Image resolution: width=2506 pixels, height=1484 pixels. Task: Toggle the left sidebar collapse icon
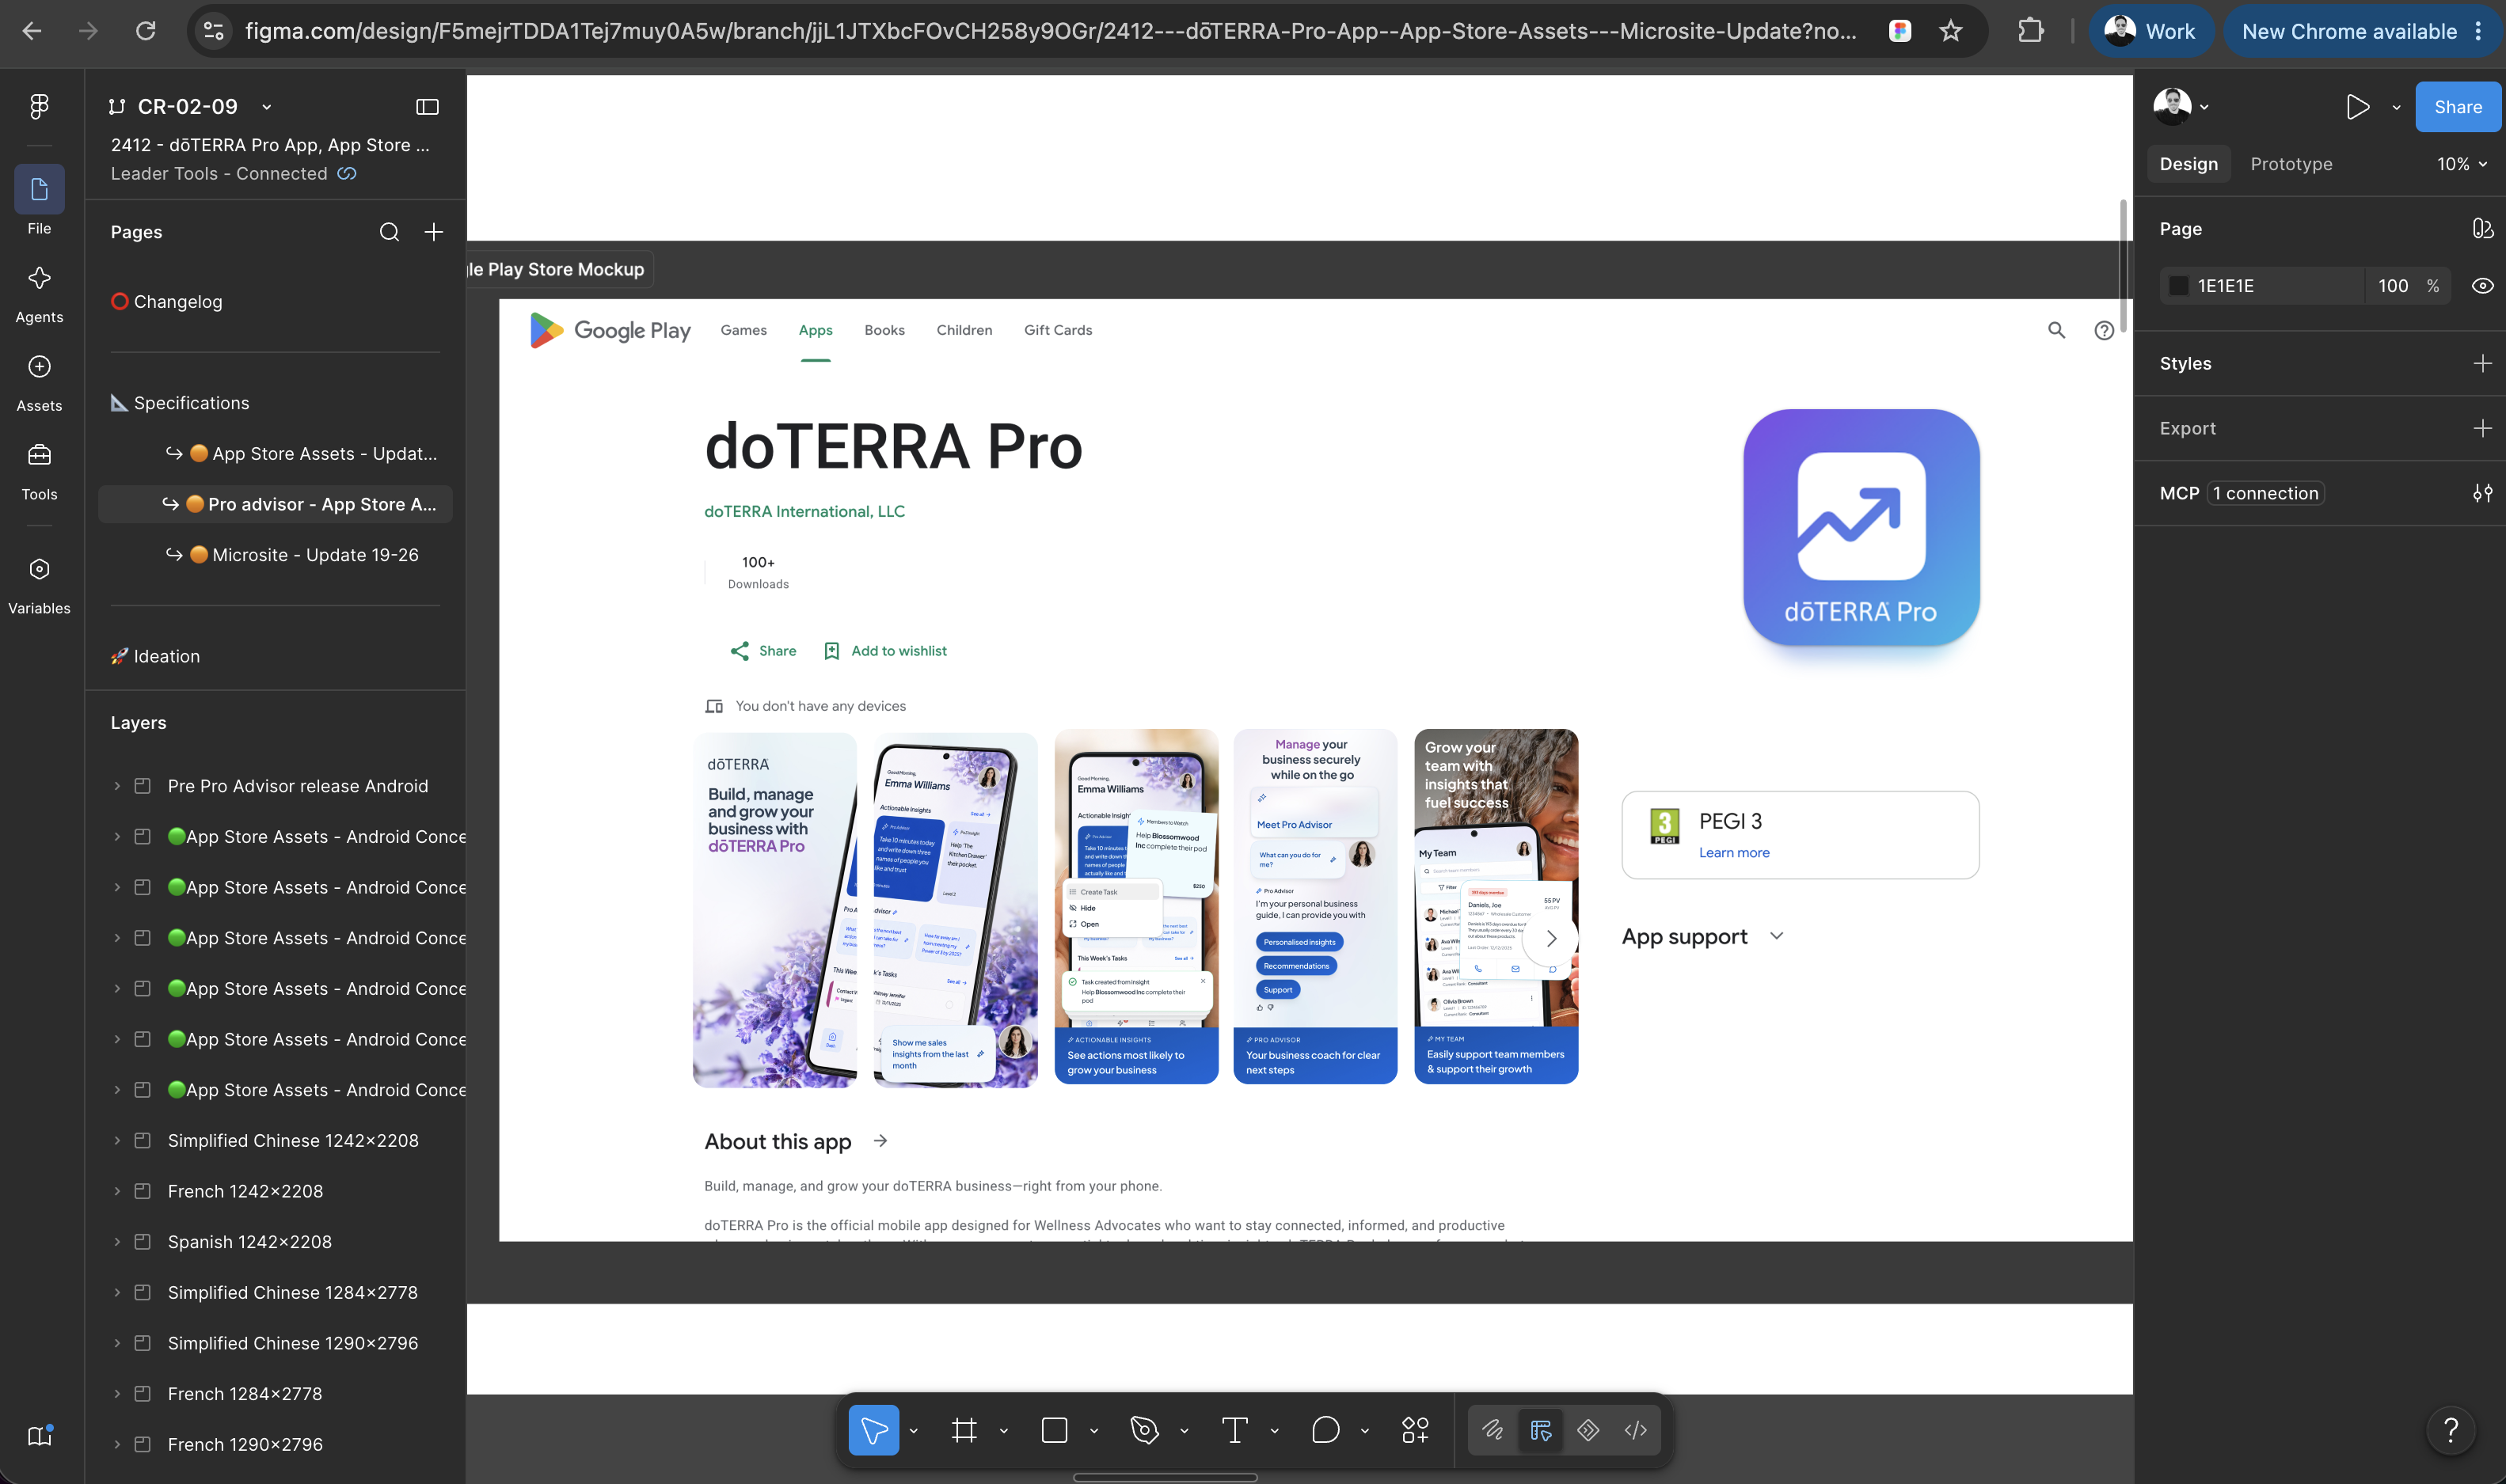pos(428,106)
